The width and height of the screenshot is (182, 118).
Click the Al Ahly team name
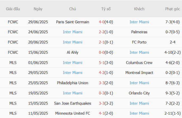[73, 52]
